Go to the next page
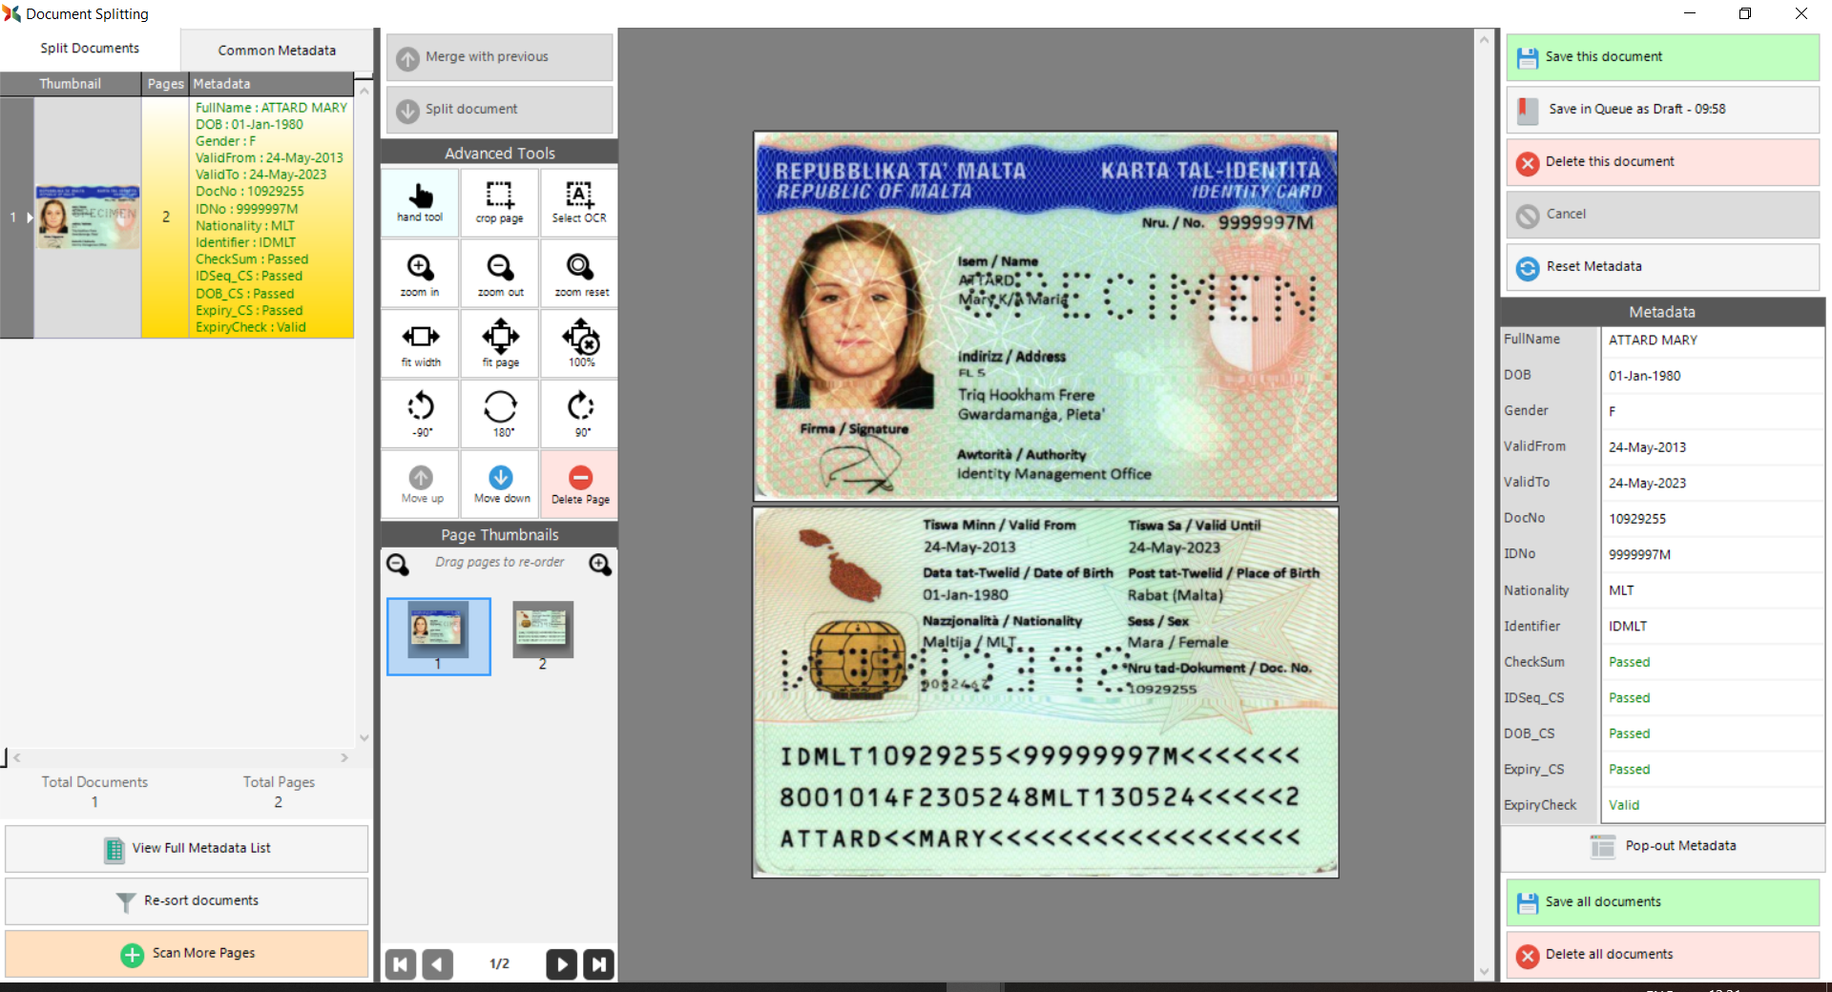This screenshot has width=1832, height=992. (x=561, y=964)
